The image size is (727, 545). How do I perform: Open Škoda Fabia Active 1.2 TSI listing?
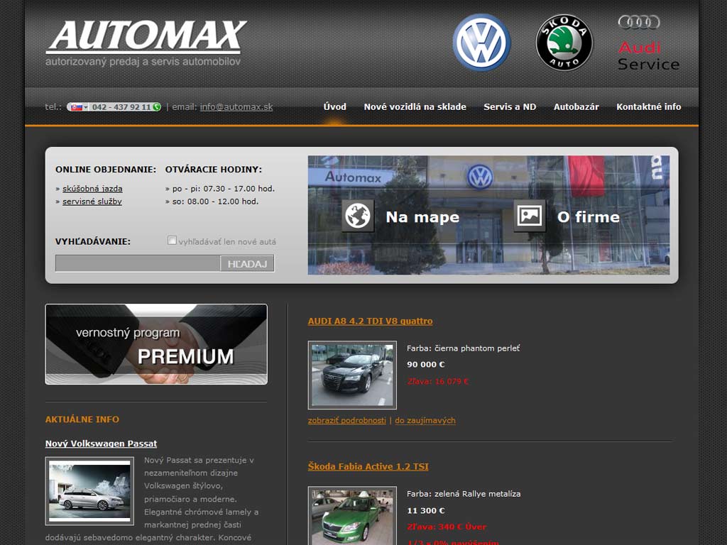368,466
